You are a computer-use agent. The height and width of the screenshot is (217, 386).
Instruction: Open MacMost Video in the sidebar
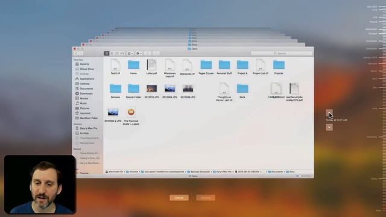pos(86,118)
